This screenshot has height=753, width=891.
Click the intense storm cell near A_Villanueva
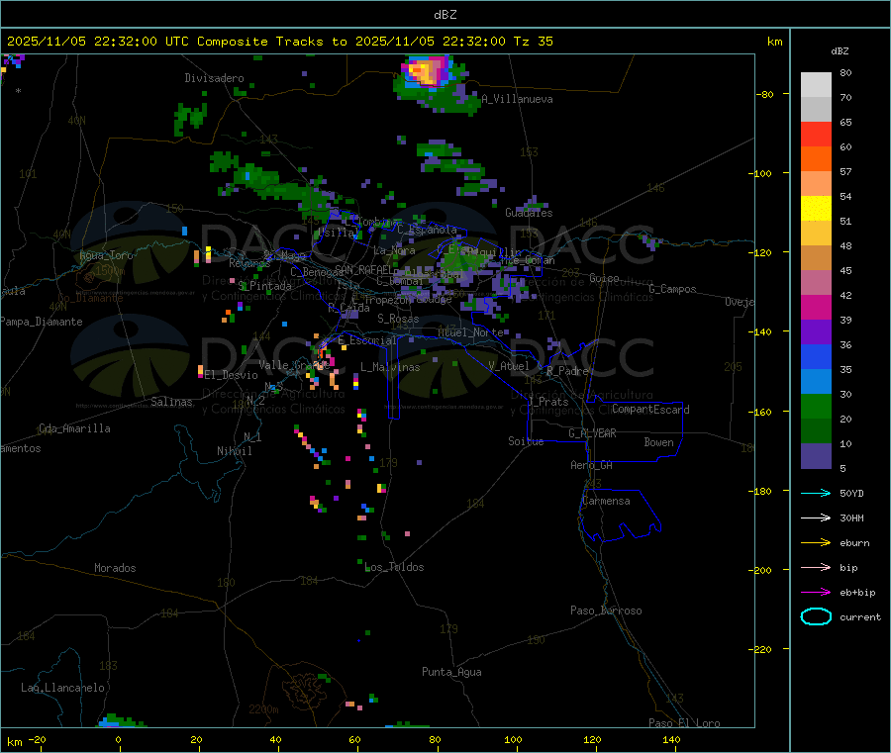point(426,71)
